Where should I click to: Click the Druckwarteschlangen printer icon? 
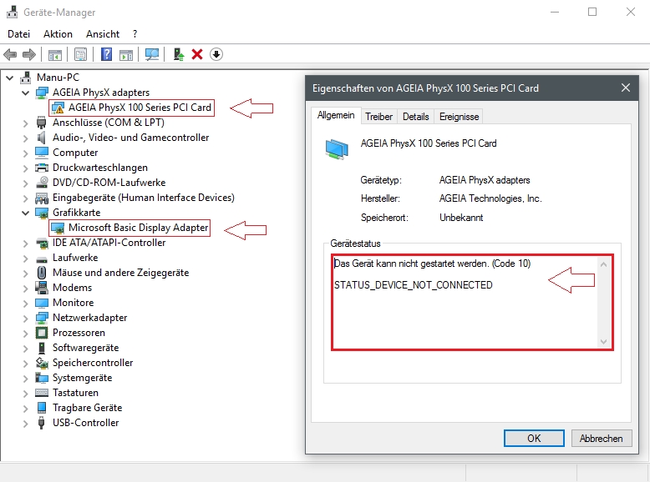pos(42,168)
